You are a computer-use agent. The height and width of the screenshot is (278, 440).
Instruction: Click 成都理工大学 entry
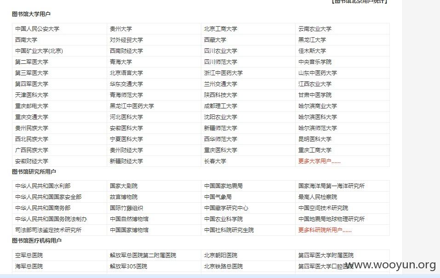pos(221,106)
